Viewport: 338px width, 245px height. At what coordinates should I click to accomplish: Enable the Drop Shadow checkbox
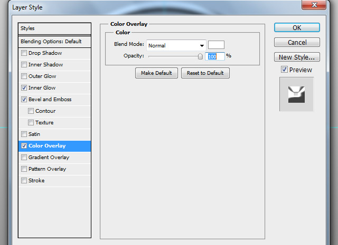[x=24, y=53]
